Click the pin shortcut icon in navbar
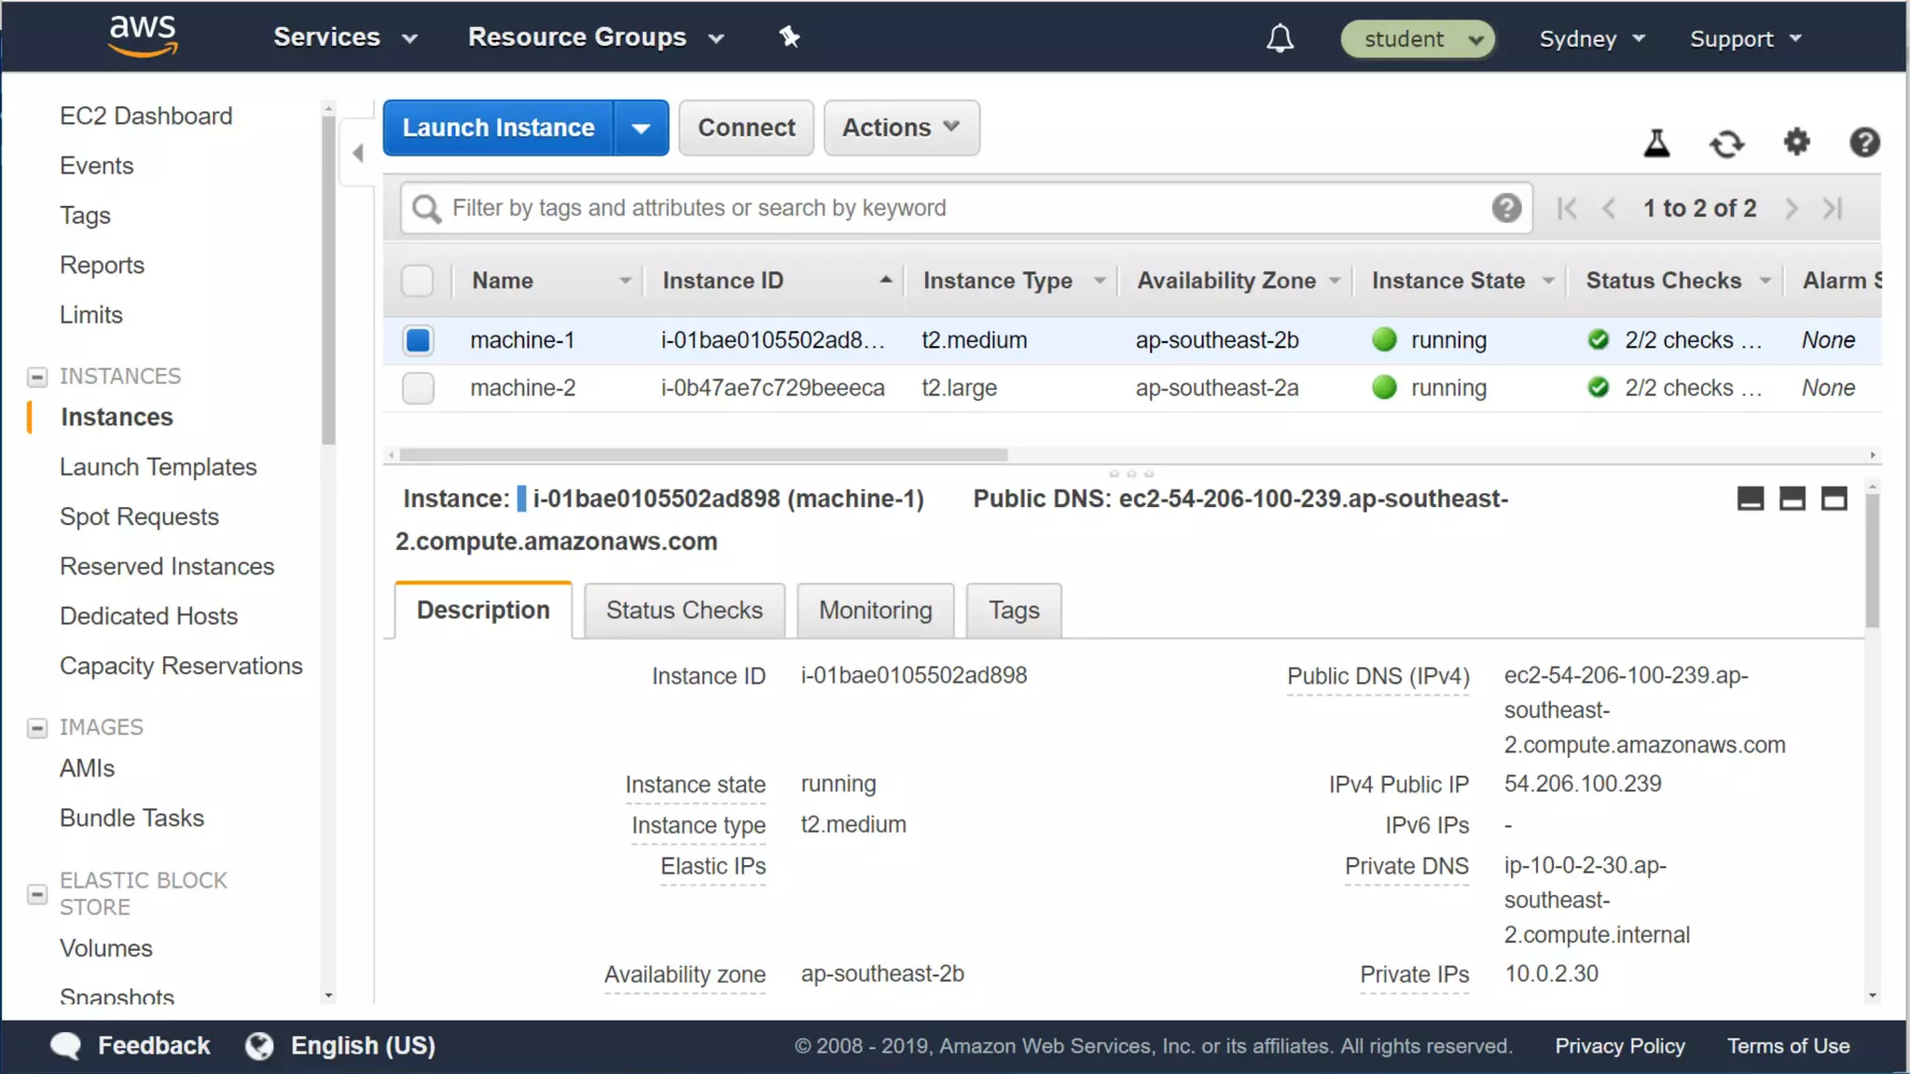The height and width of the screenshot is (1074, 1910). (789, 37)
